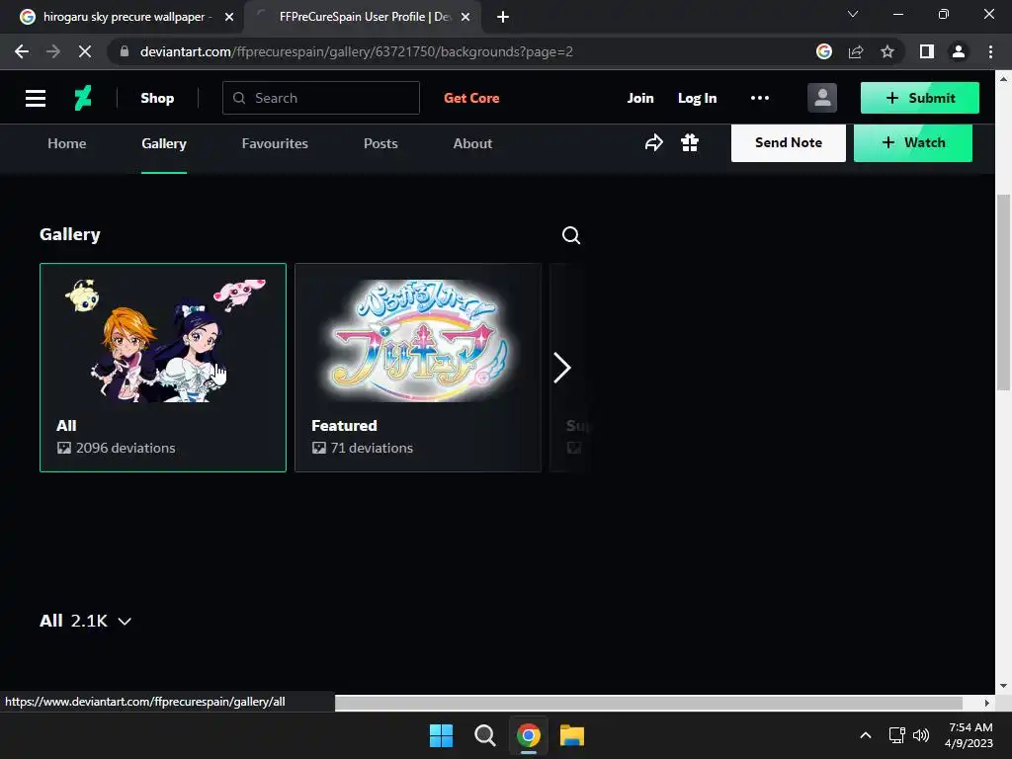Open File Explorer from the taskbar
The image size is (1012, 759).
pyautogui.click(x=572, y=735)
